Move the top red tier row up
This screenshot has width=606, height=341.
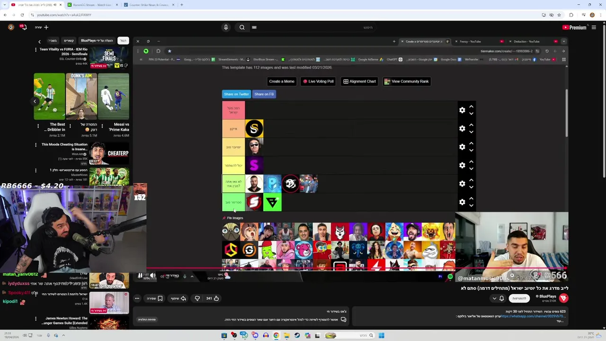point(471,107)
